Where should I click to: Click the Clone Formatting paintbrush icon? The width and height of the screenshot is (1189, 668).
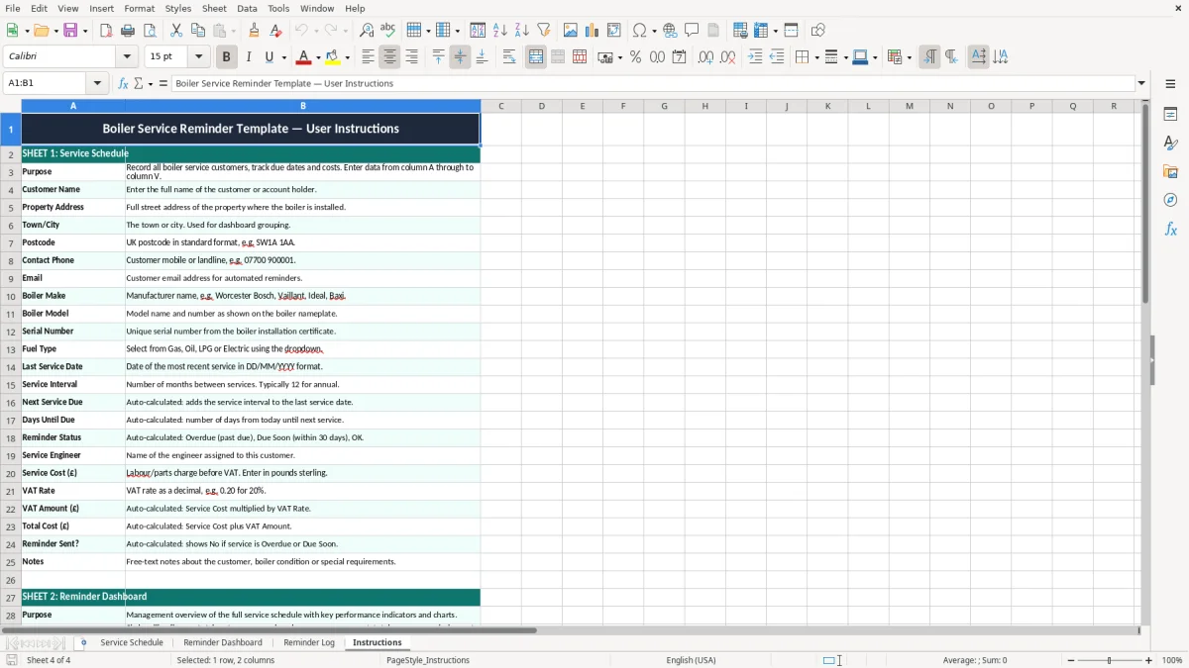(x=255, y=31)
